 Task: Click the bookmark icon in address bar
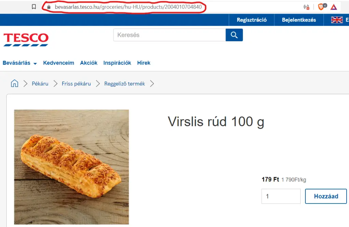tap(34, 7)
